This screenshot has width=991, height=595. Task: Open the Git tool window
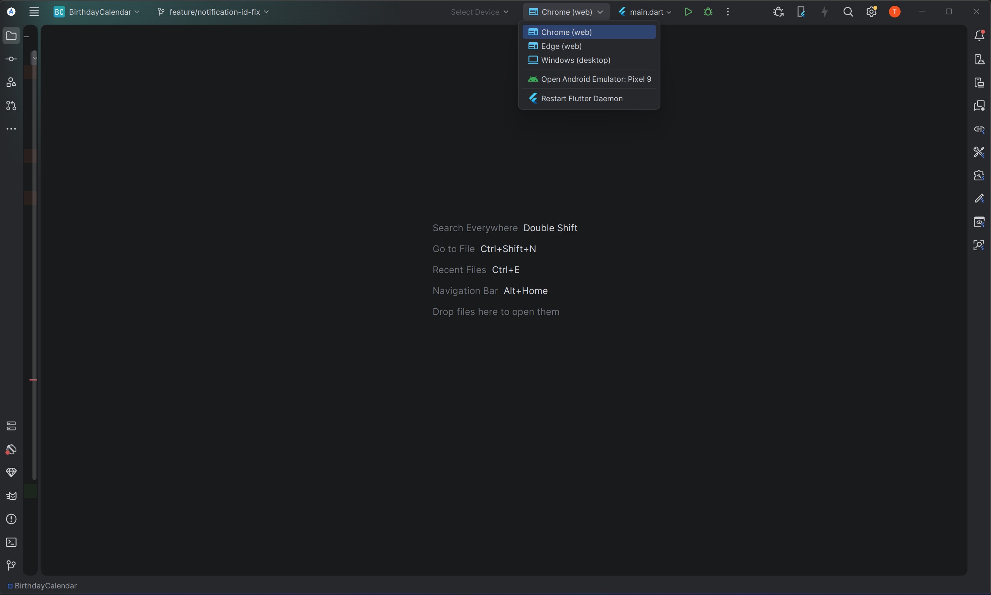(x=11, y=566)
